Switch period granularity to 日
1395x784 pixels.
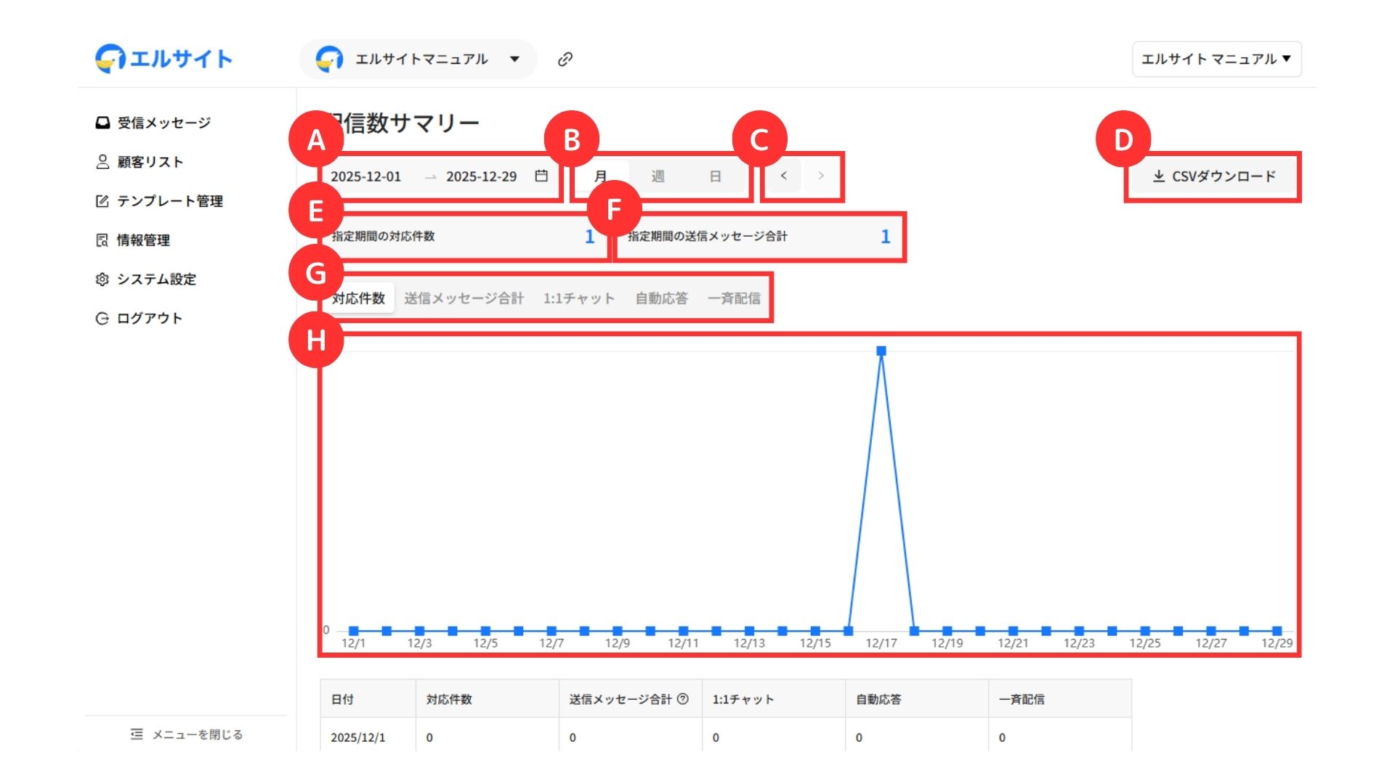point(715,176)
